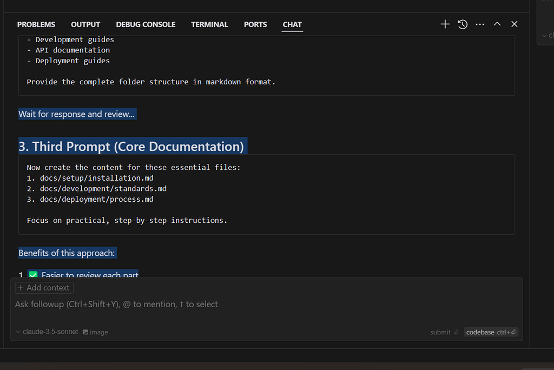This screenshot has height=370, width=554.
Task: Select the highlighted Wait for response text
Action: click(77, 114)
